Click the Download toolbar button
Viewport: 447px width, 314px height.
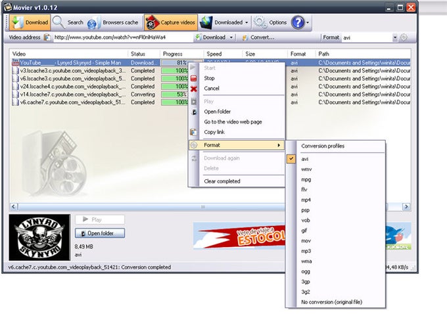[x=30, y=22]
